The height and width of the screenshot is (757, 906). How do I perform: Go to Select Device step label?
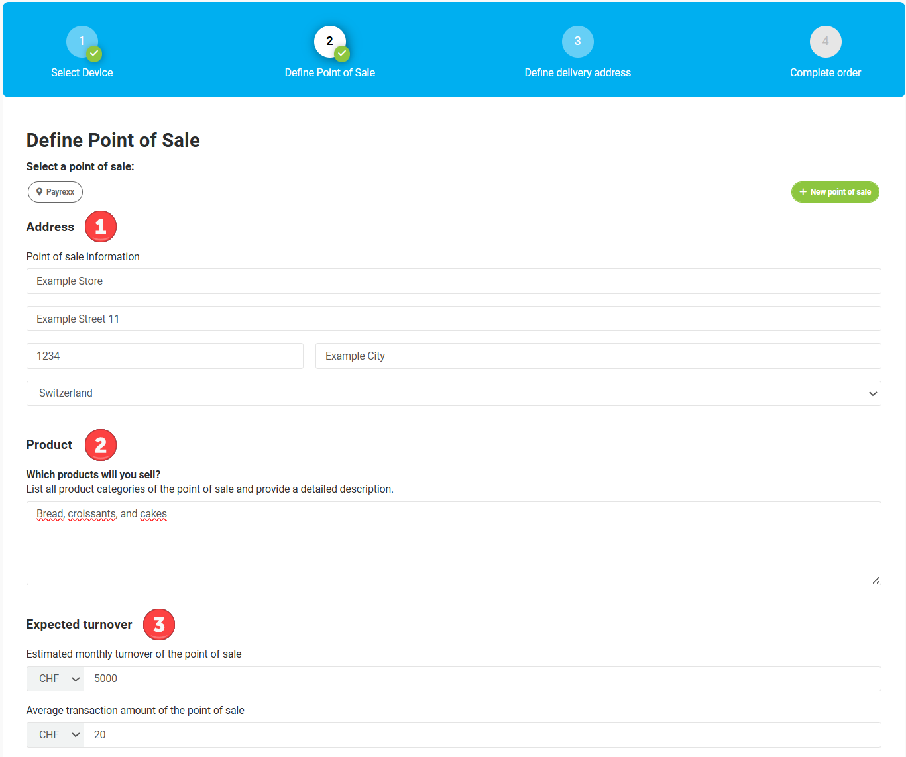pyautogui.click(x=82, y=73)
